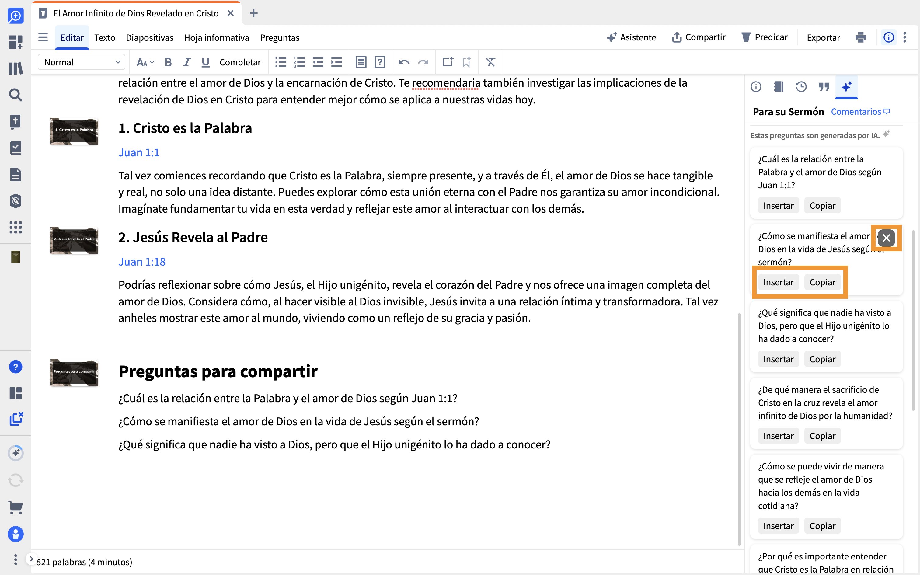920x575 pixels.
Task: Expand the collapsed panel chevron at bottom left
Action: point(32,559)
